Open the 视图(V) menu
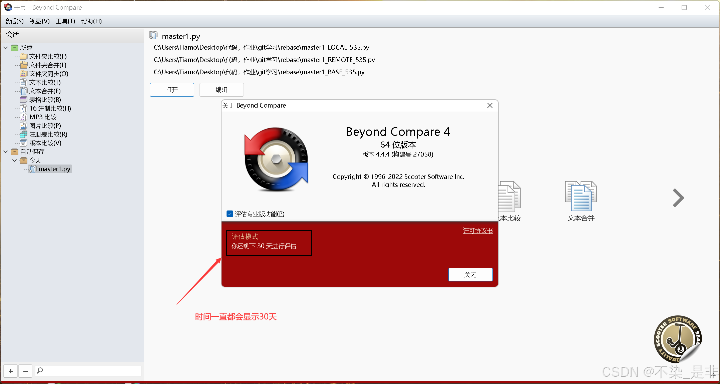The height and width of the screenshot is (384, 720). point(39,21)
